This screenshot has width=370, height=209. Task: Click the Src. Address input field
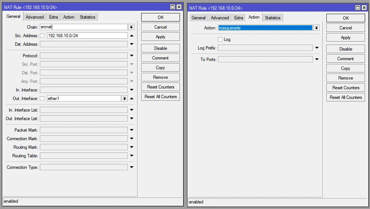click(x=87, y=36)
